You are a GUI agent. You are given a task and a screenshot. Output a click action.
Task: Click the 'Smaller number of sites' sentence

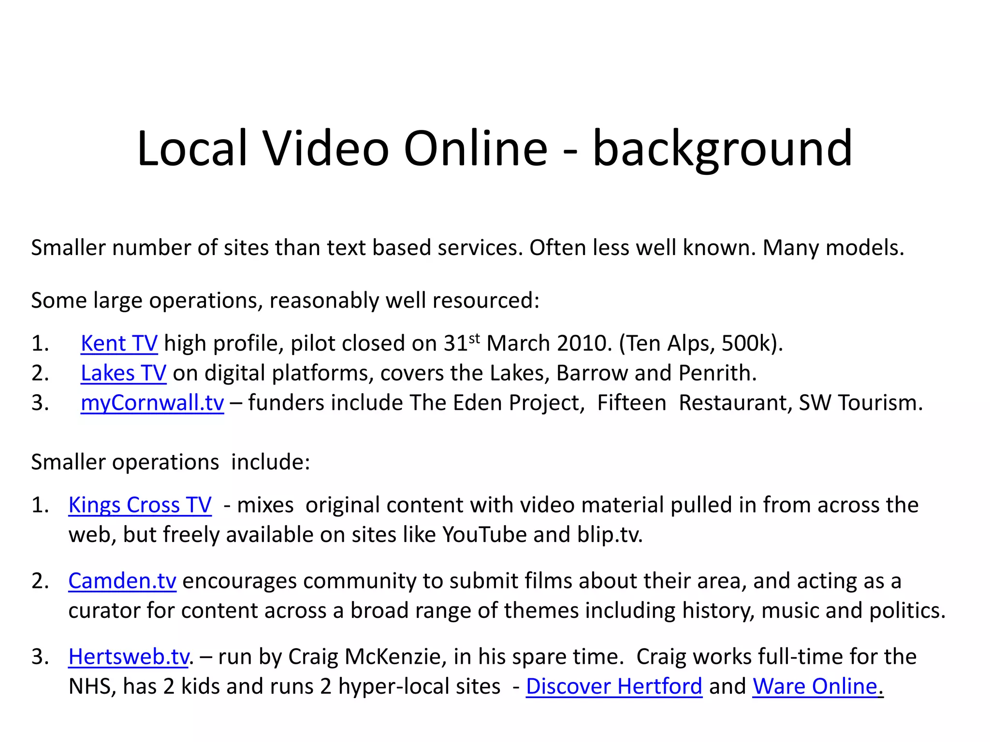click(x=467, y=248)
